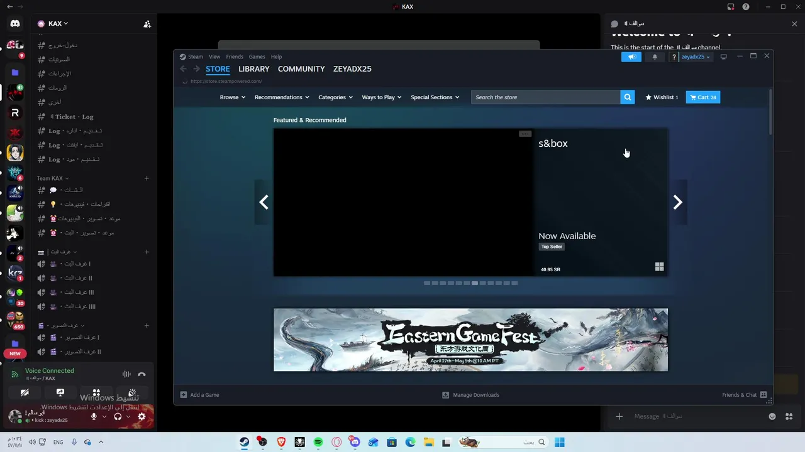Open Discord inbox icon in the title bar
This screenshot has width=805, height=452.
coord(731,7)
